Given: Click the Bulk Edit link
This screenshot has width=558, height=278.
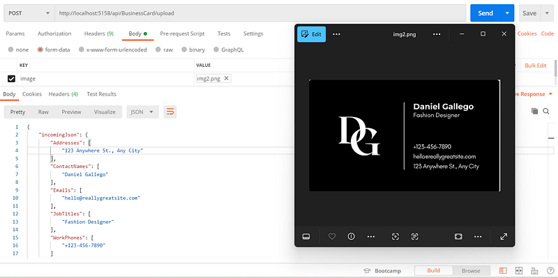Looking at the screenshot, I should [536, 65].
